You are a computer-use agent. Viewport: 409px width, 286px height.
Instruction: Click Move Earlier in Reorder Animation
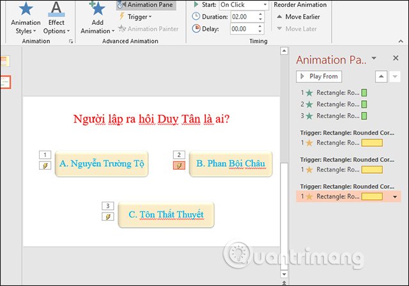[298, 17]
